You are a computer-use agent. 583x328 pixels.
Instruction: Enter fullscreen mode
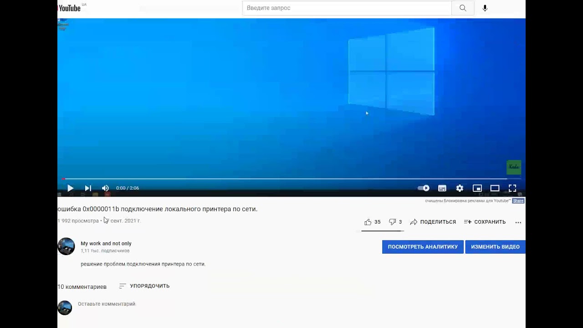coord(512,188)
